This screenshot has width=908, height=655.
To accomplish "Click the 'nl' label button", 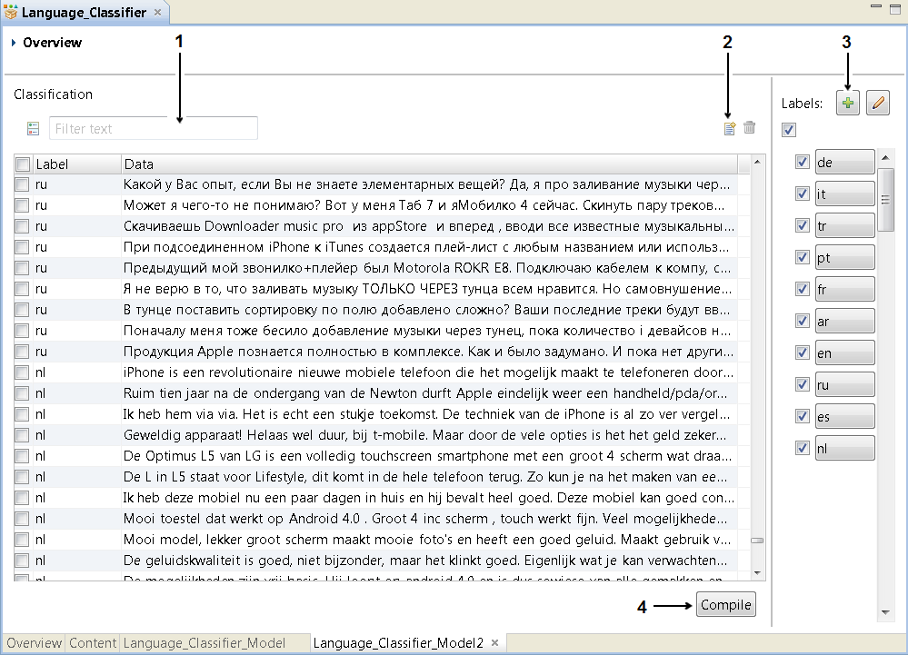I will (x=845, y=449).
